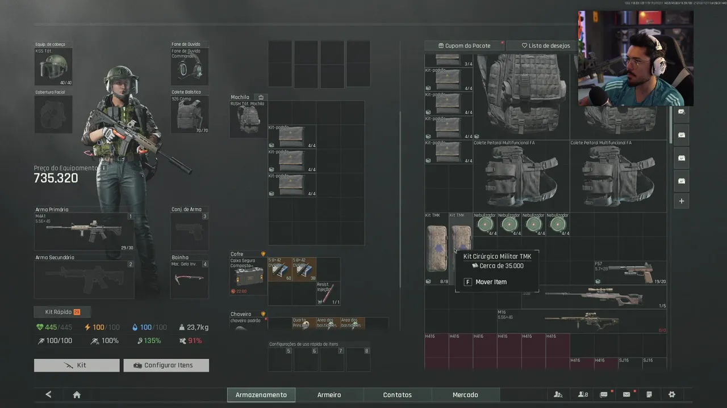Click the Kit button

[77, 365]
